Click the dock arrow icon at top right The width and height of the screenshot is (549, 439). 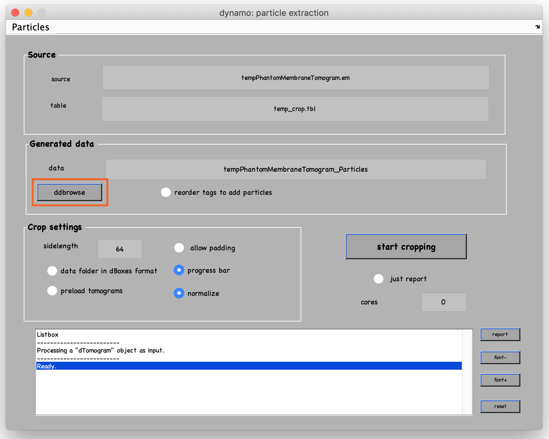point(537,27)
